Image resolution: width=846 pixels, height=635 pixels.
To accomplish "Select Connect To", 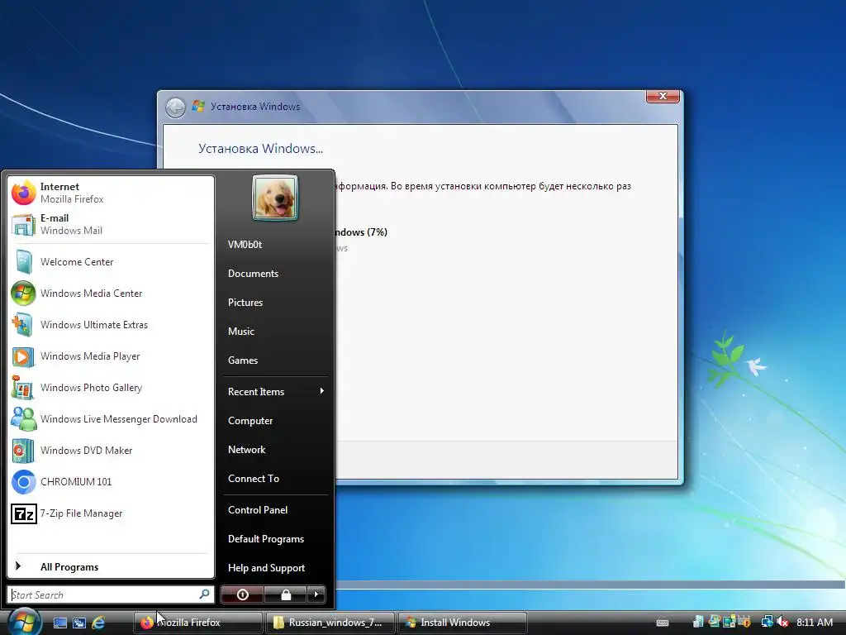I will (x=275, y=479).
